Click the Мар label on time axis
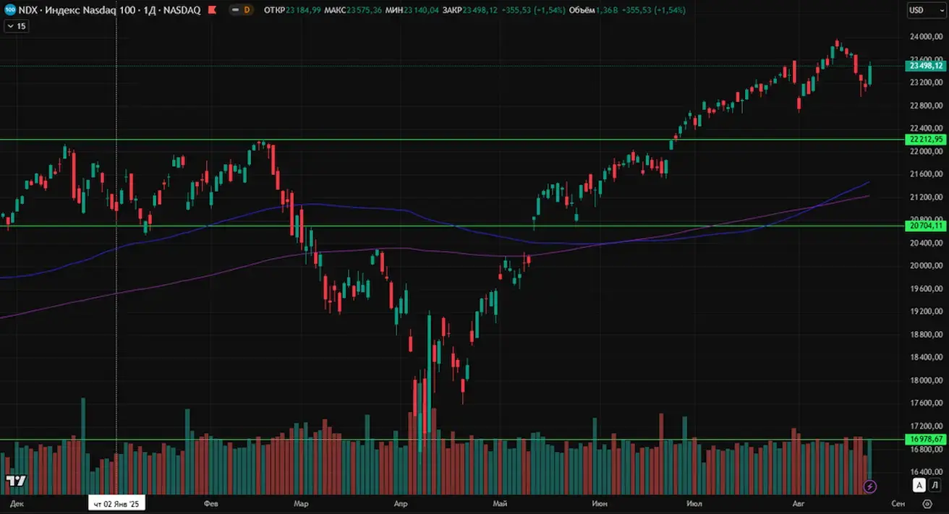 pyautogui.click(x=301, y=503)
